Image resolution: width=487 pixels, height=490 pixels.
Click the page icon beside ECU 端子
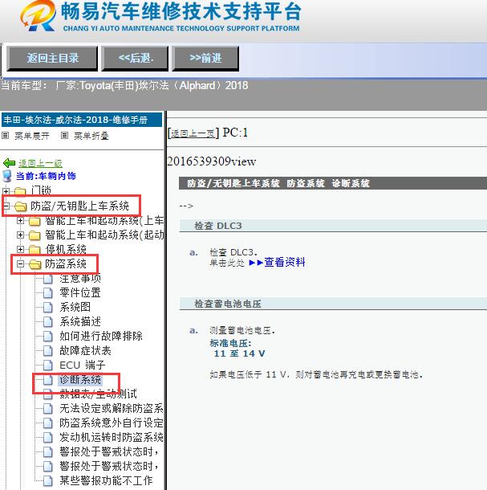pyautogui.click(x=48, y=365)
